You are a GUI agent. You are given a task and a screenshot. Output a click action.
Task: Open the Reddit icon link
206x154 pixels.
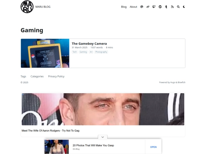click(x=160, y=7)
